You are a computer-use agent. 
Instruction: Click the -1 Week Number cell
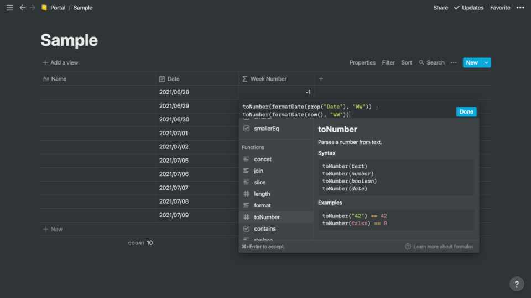(x=277, y=92)
